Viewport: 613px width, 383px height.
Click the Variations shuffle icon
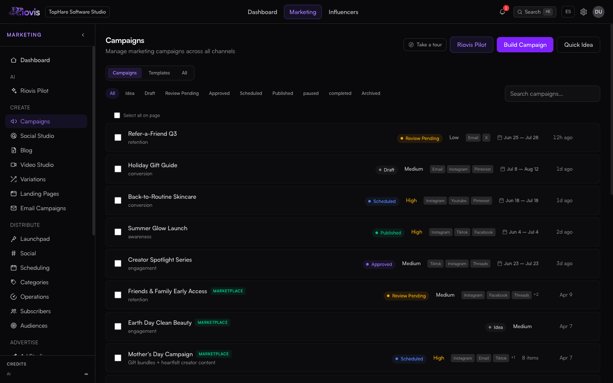(x=14, y=179)
